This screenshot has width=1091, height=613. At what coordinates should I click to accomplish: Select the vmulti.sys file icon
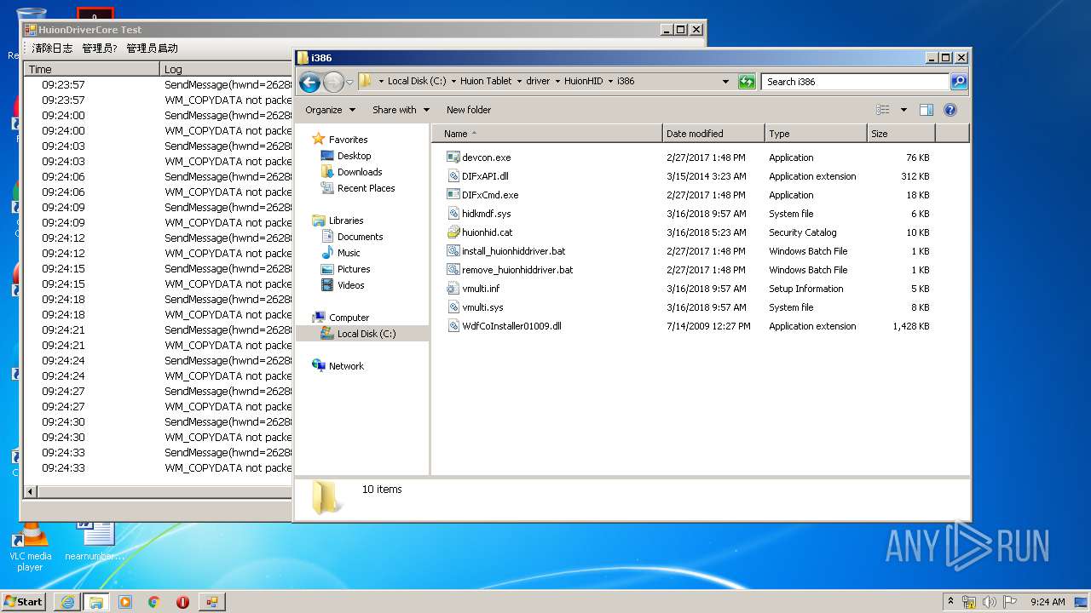pyautogui.click(x=453, y=307)
